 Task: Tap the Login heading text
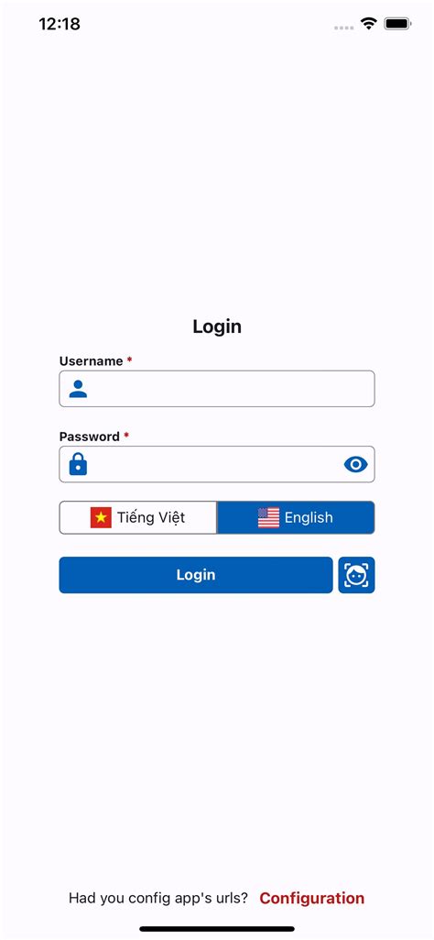coord(217,326)
